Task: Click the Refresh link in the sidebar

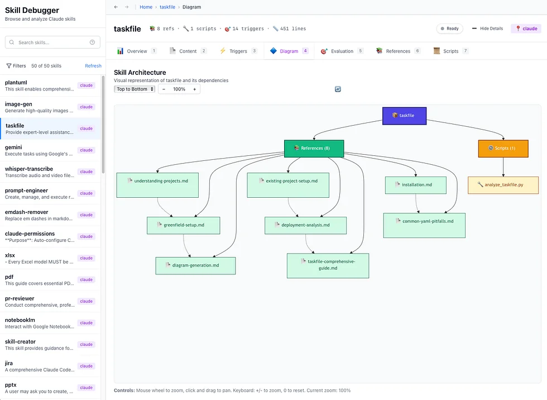Action: click(93, 65)
